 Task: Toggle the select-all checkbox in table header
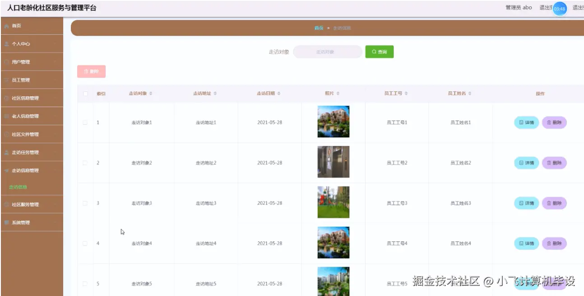(85, 94)
